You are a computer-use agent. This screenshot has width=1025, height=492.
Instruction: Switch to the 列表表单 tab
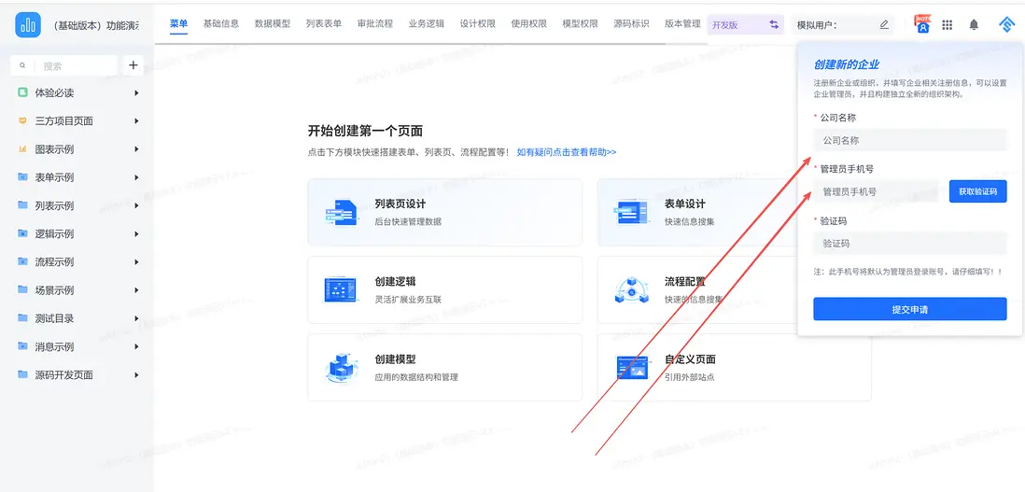point(324,23)
